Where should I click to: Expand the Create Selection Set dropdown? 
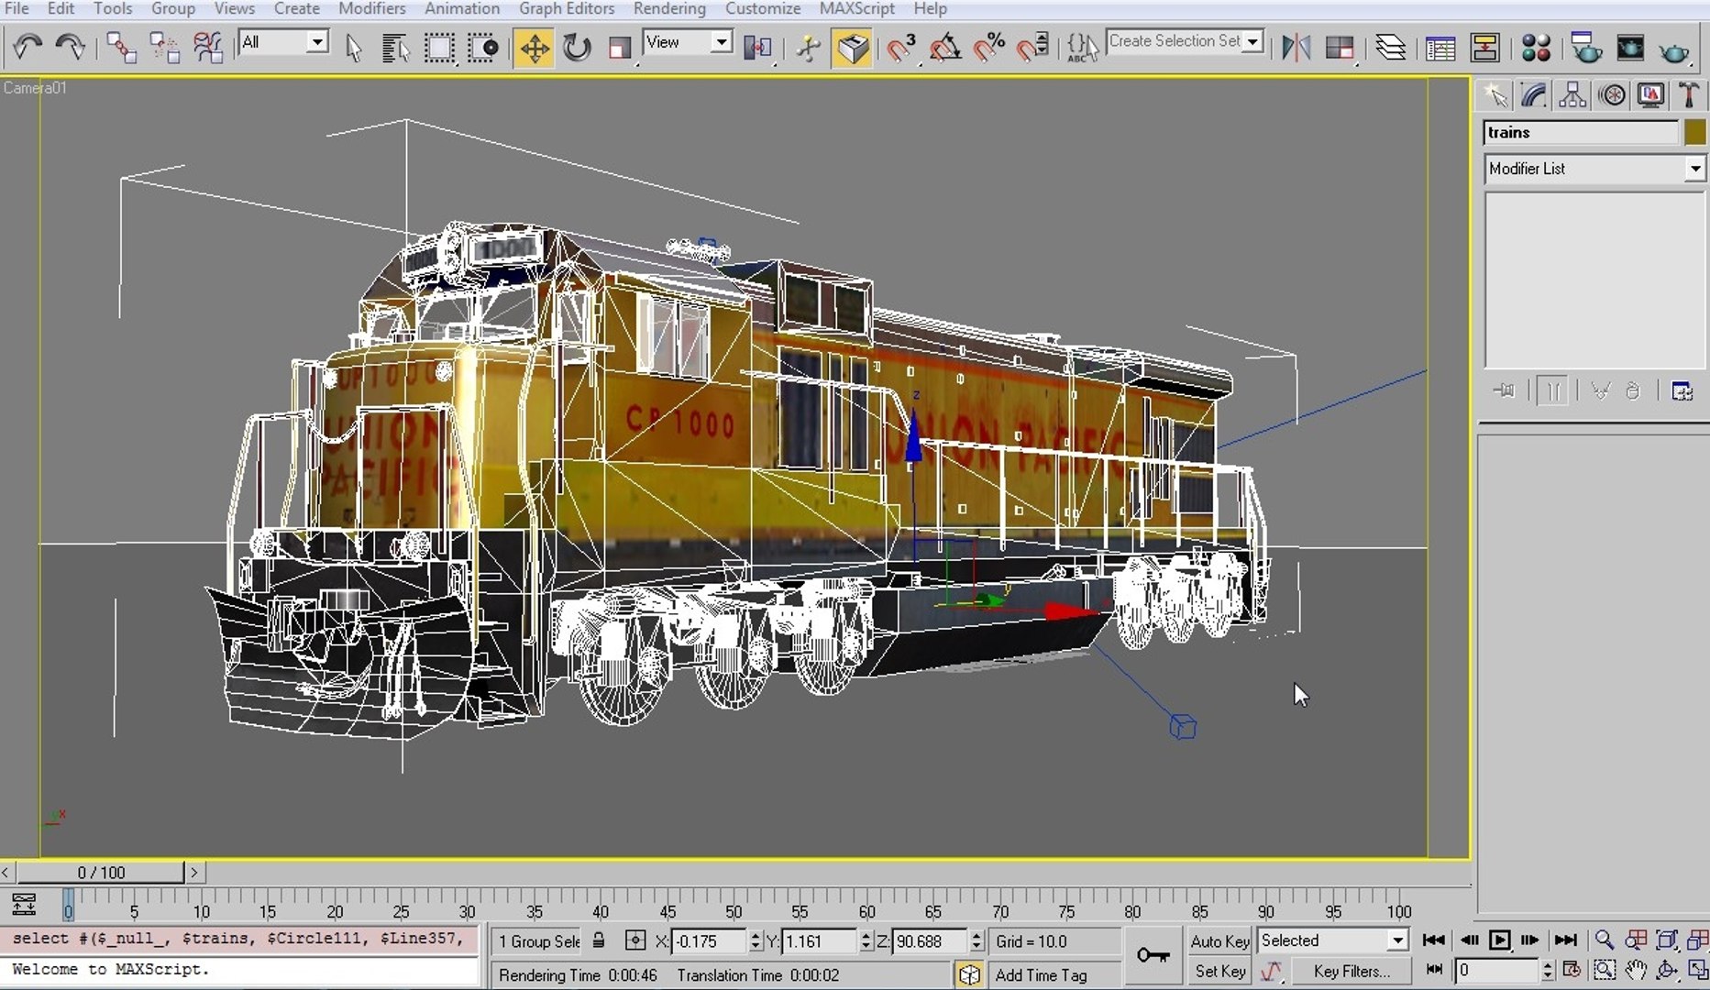pyautogui.click(x=1252, y=41)
